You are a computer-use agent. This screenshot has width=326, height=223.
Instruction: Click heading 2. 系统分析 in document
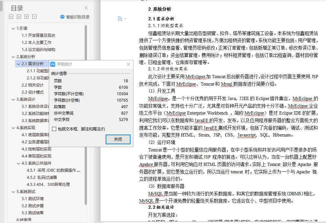(x=160, y=9)
